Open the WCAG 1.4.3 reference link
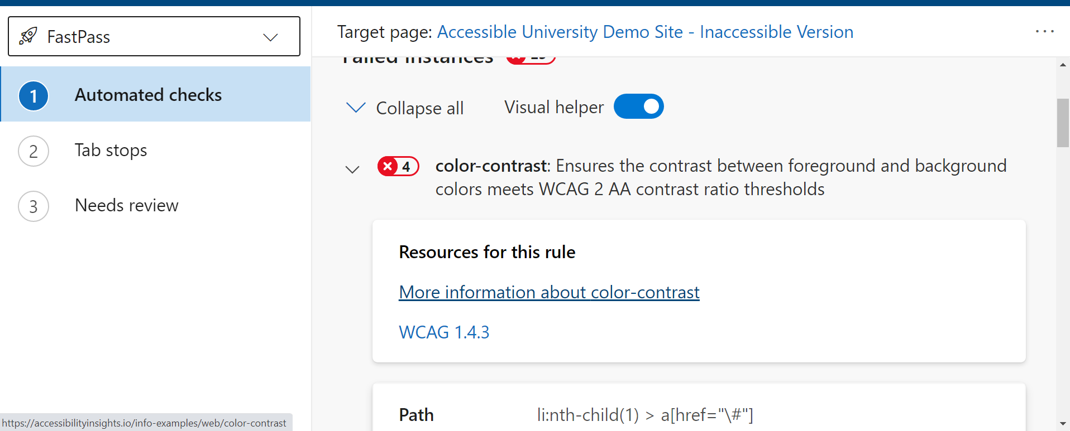Viewport: 1070px width, 431px height. coord(444,332)
